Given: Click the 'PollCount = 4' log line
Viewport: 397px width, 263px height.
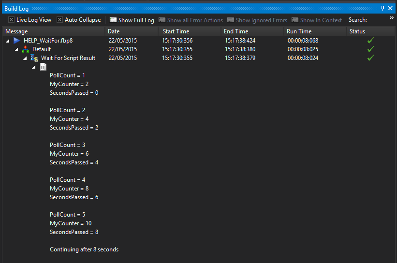Looking at the screenshot, I should 67,180.
